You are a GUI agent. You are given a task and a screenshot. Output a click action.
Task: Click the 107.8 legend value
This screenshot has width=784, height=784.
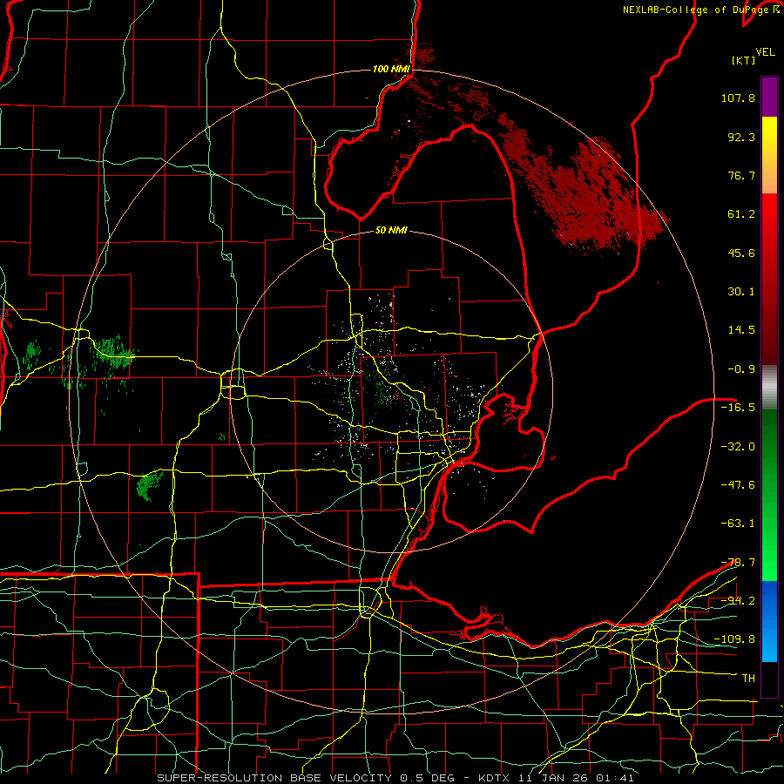coord(738,98)
